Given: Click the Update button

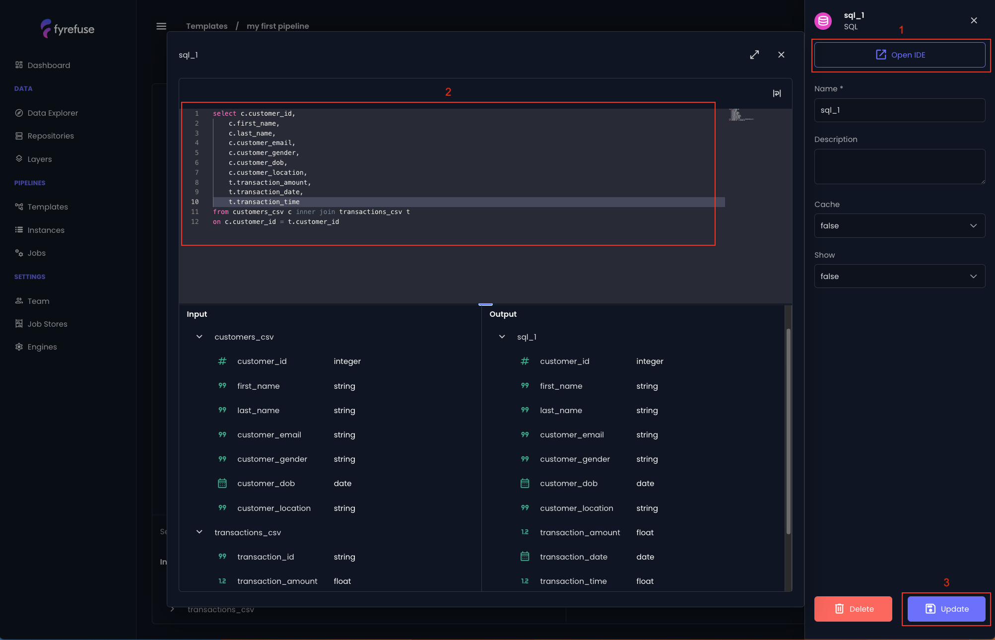Looking at the screenshot, I should click(946, 609).
